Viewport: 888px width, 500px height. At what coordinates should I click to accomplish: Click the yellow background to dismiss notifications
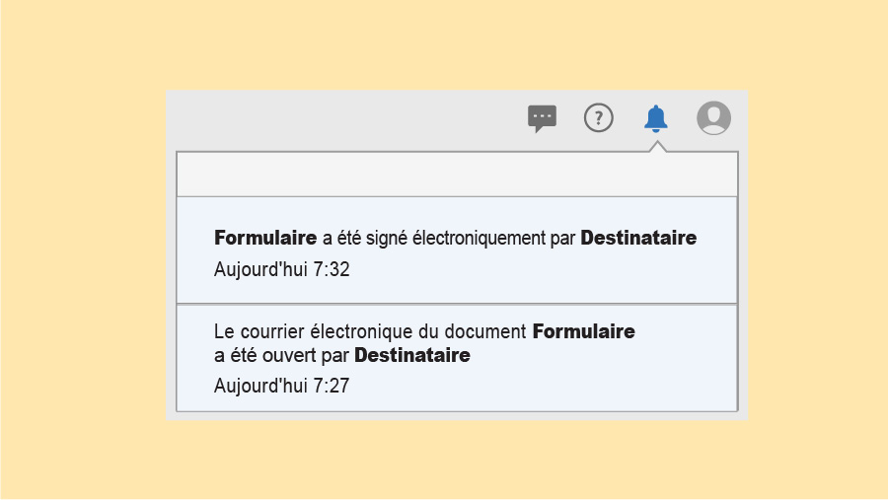click(79, 247)
